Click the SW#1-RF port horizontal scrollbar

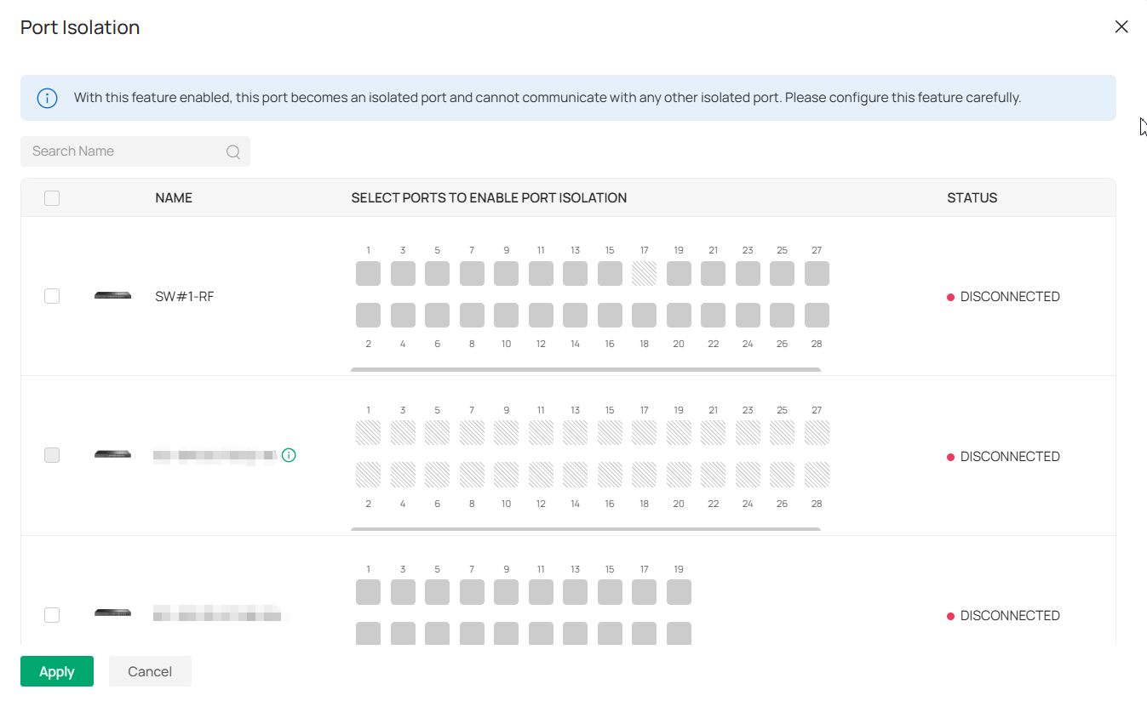[x=586, y=370]
